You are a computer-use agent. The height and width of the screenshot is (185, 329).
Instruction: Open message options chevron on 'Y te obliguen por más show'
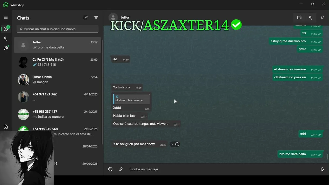tap(172, 144)
